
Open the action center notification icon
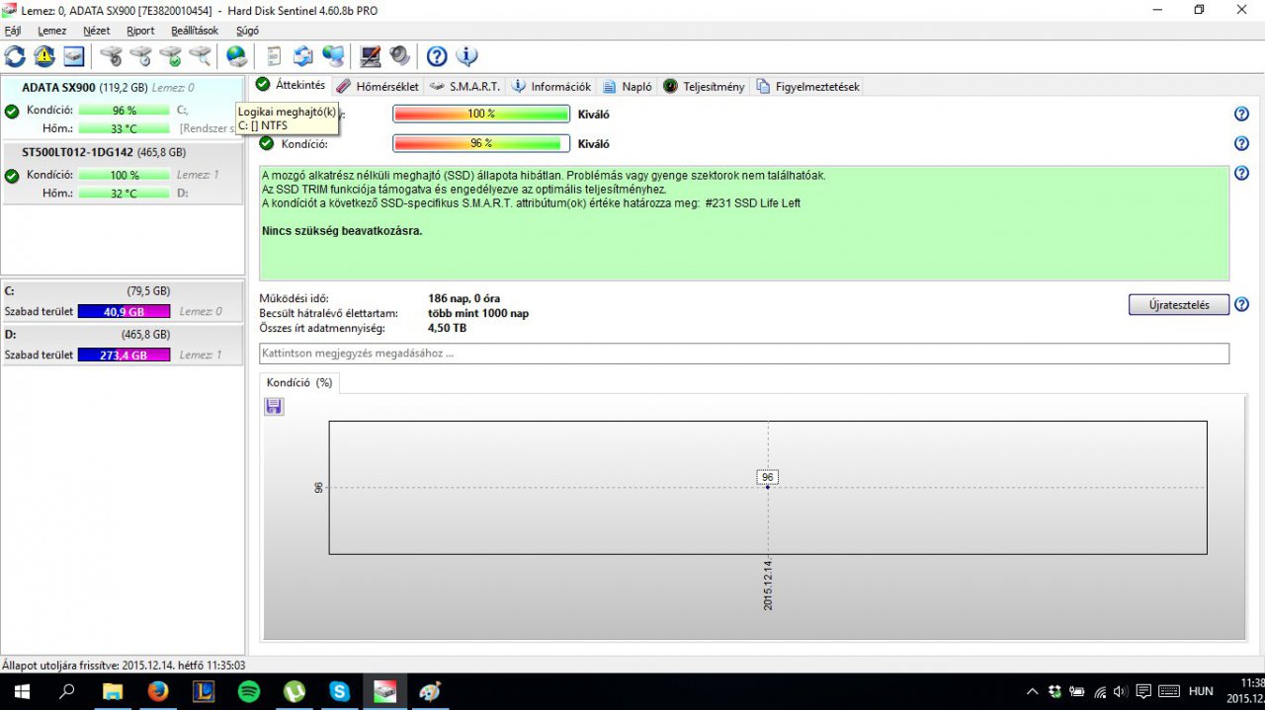(x=1143, y=692)
